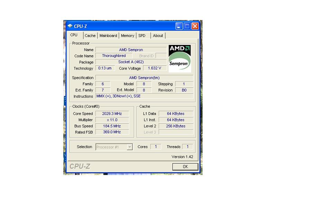The width and height of the screenshot is (309, 204).
Task: Click the CPU-Z title bar icon
Action: [x=70, y=26]
